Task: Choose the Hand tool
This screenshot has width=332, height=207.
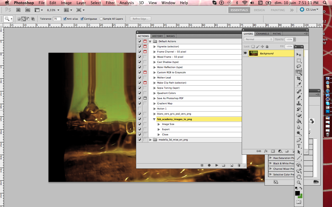Action: [x=299, y=177]
